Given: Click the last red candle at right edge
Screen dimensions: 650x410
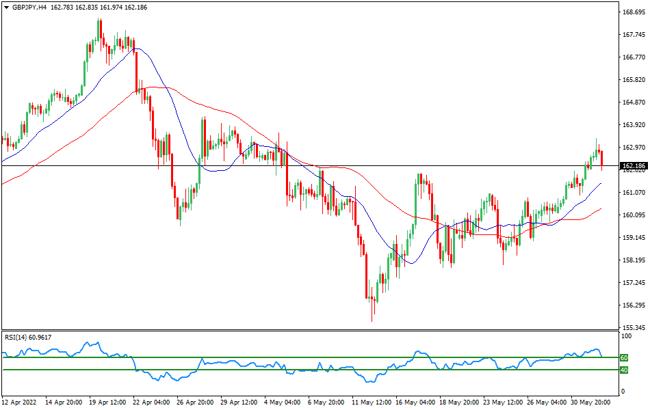Looking at the screenshot, I should click(602, 159).
